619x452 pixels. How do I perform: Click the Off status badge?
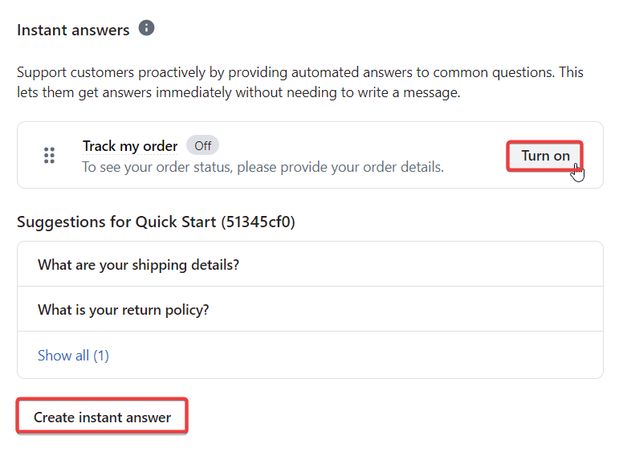coord(202,146)
